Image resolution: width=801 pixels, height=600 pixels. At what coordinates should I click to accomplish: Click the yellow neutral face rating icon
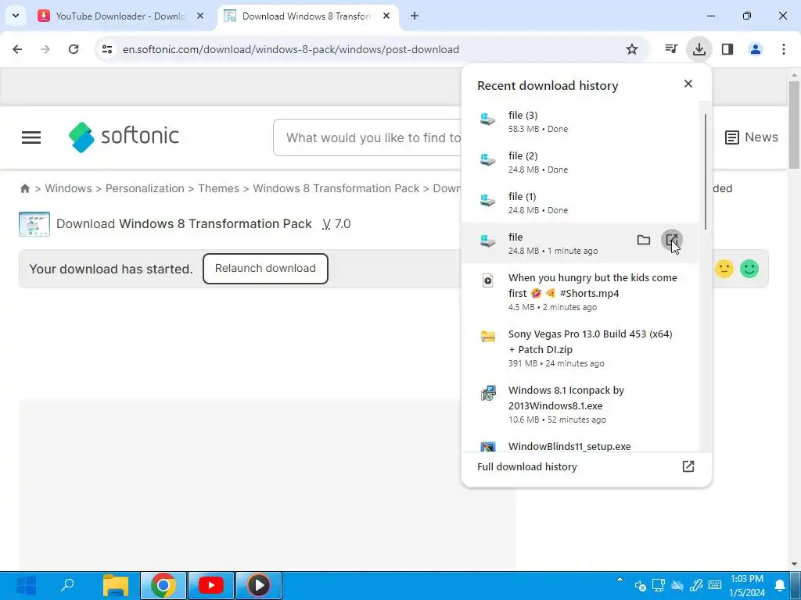(724, 269)
